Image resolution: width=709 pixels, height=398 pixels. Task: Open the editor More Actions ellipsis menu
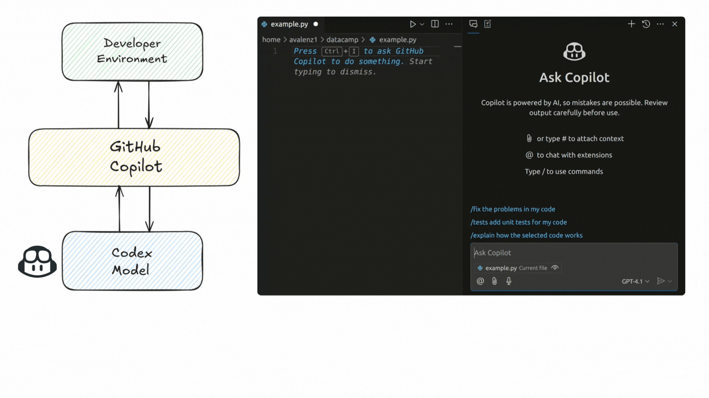point(449,24)
